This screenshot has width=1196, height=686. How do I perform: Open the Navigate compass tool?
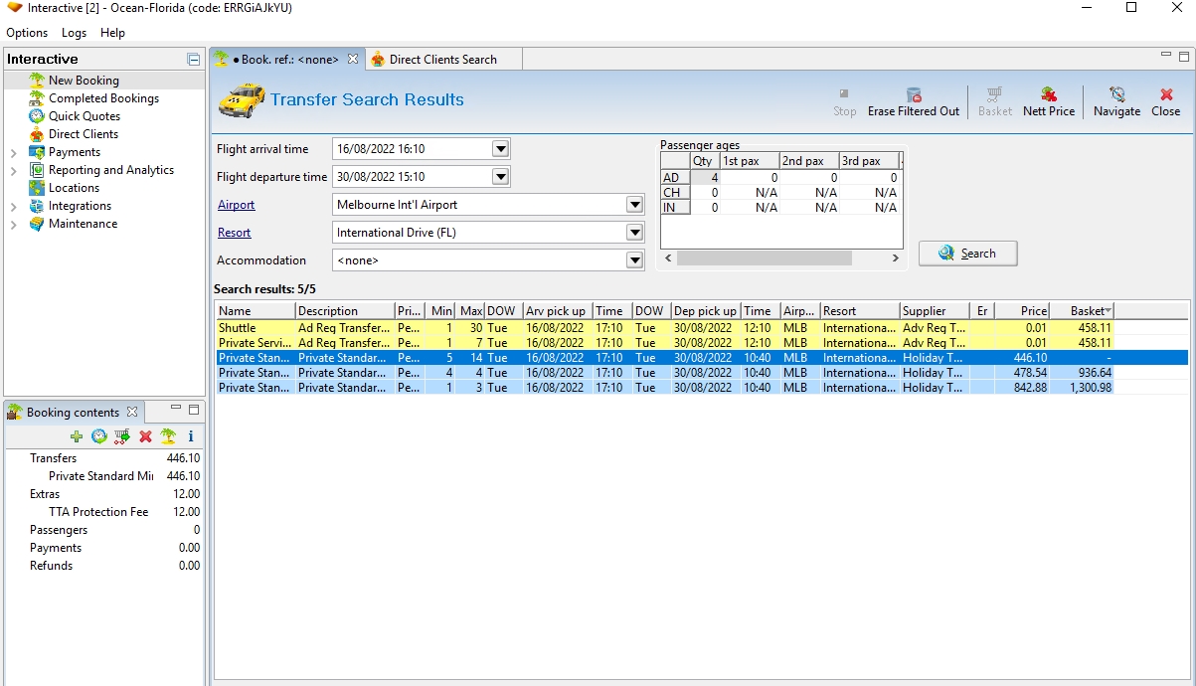[x=1116, y=95]
